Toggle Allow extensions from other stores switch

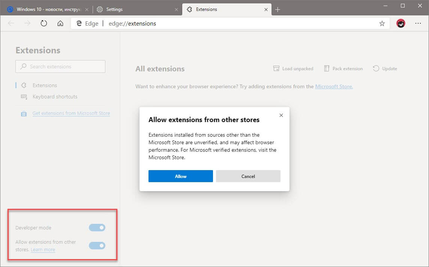coord(97,246)
